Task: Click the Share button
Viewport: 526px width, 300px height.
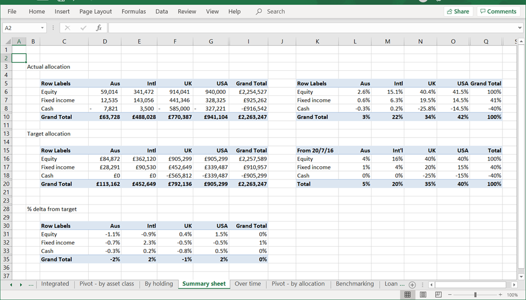Action: click(x=458, y=12)
